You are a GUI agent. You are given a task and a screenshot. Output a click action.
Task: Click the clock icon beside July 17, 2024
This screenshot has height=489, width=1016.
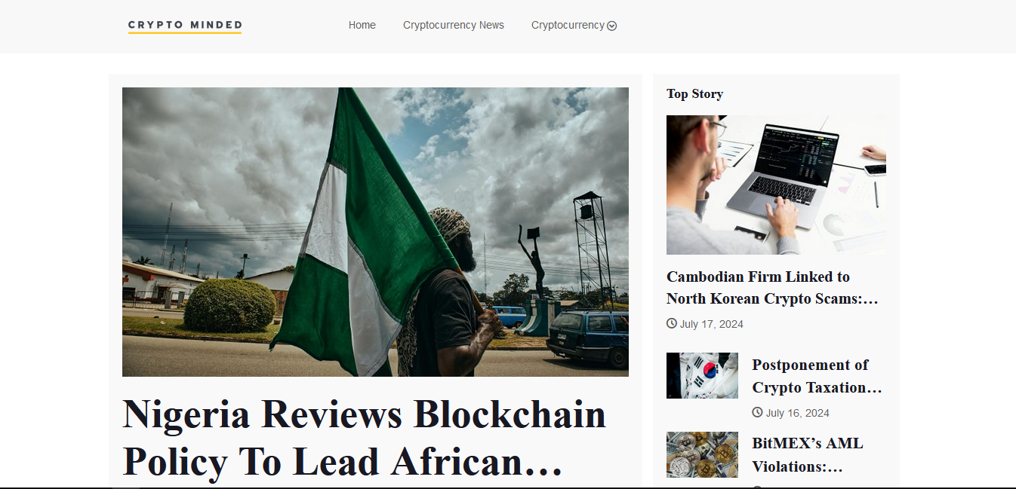tap(672, 323)
